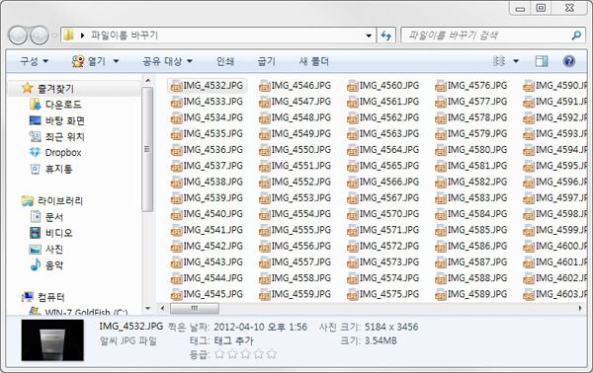Click 태그 추가 in details pane
Viewport: 593px width, 373px height.
(233, 340)
